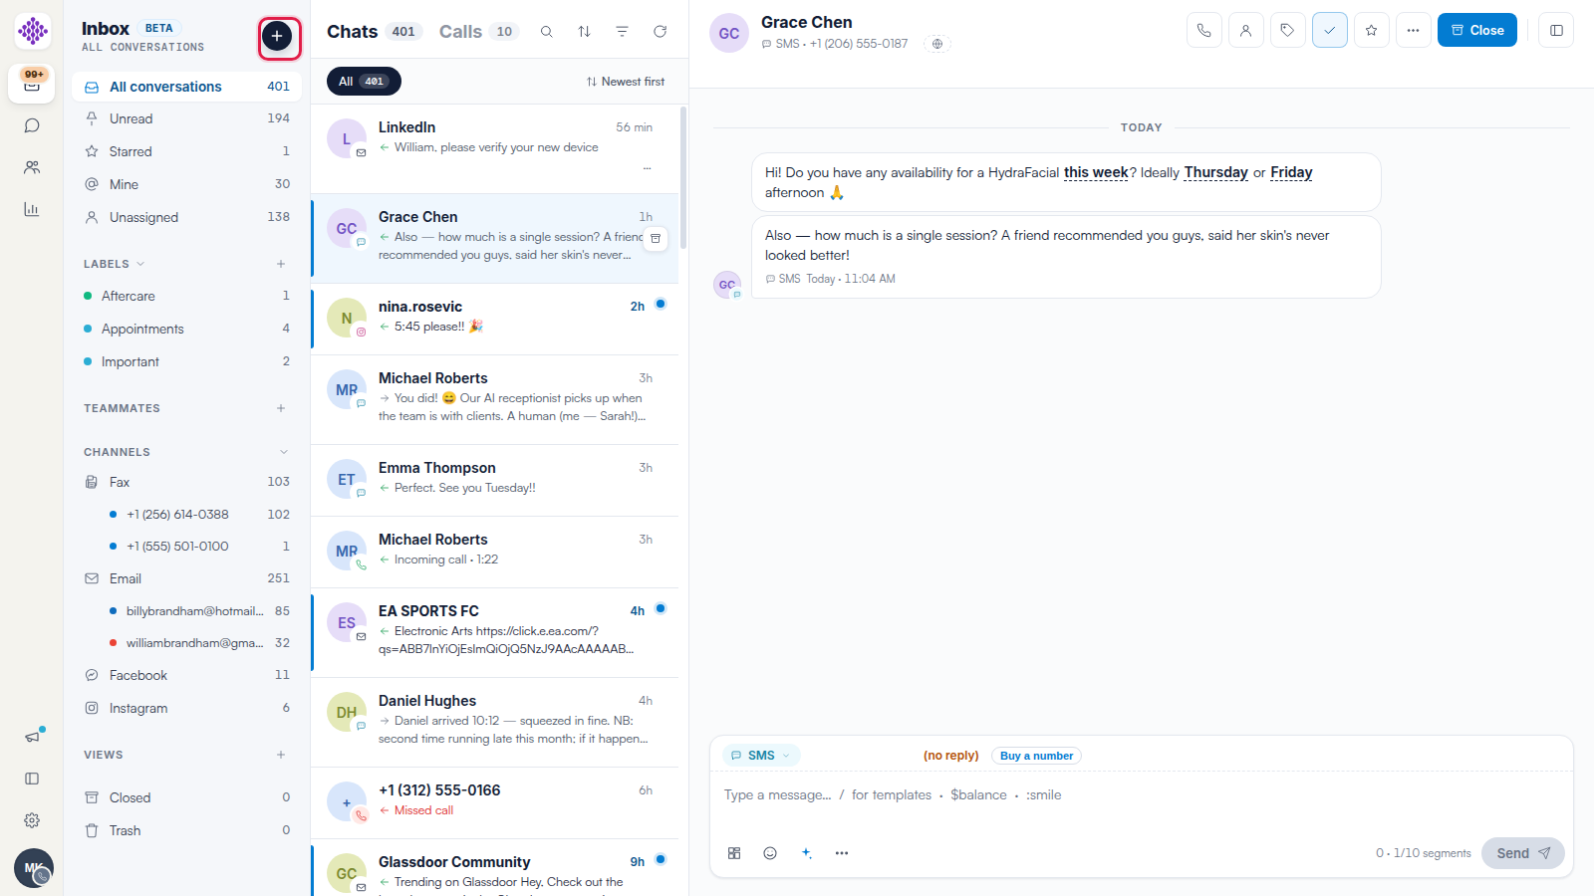The width and height of the screenshot is (1594, 896).
Task: Assign conversation using the person icon
Action: [1246, 30]
